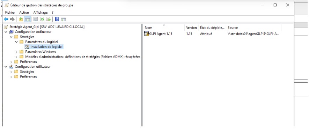This screenshot has height=140, width=309.
Task: Close the Éditeur de gestion window
Action: pos(288,5)
